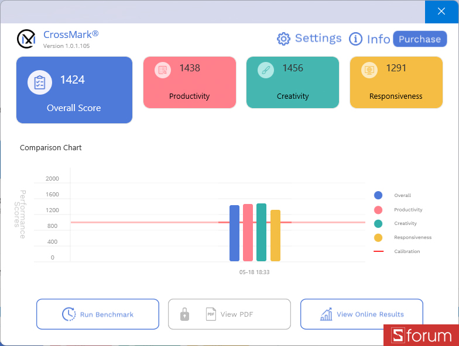459x346 pixels.
Task: Click the 1438 productivity score value
Action: coord(190,68)
